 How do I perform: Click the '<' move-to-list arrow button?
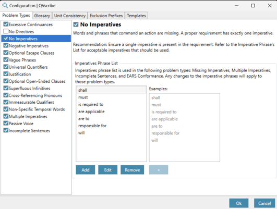(159, 170)
